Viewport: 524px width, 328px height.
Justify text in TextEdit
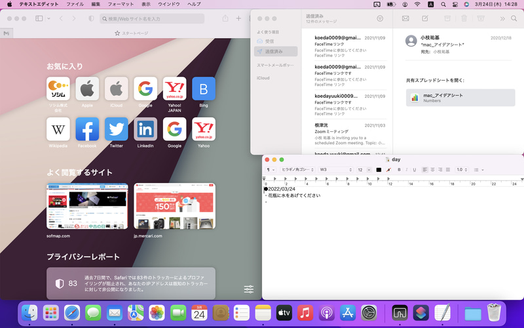[x=448, y=170]
